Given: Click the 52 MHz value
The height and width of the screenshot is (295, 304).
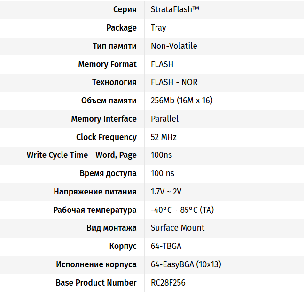Looking at the screenshot, I should 164,137.
